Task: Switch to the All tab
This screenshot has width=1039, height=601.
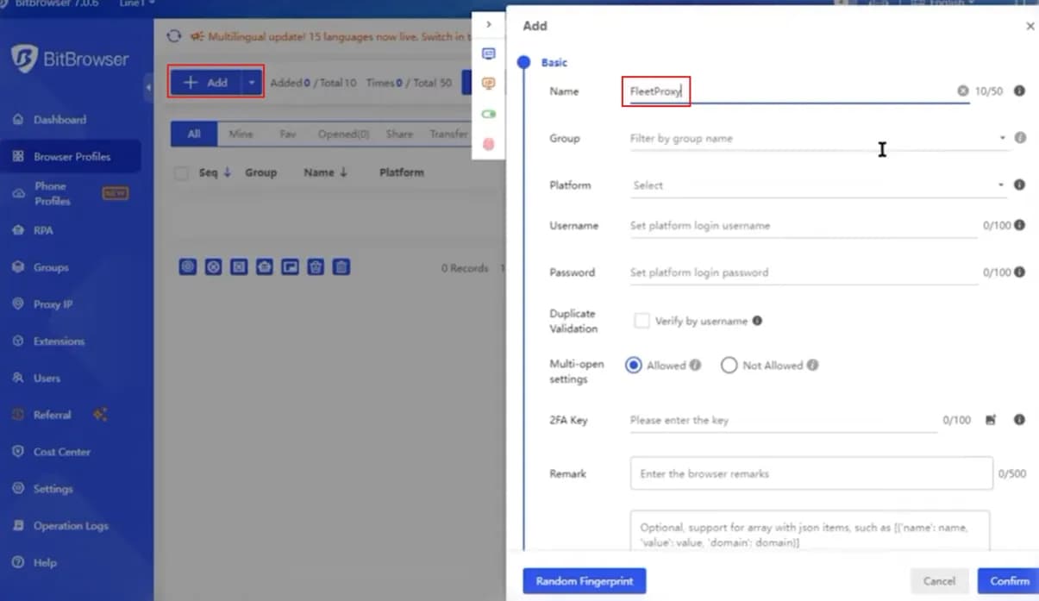Action: click(194, 135)
